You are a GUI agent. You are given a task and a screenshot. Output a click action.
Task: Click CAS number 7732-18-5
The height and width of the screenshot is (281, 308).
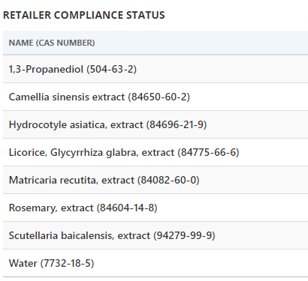(x=67, y=263)
